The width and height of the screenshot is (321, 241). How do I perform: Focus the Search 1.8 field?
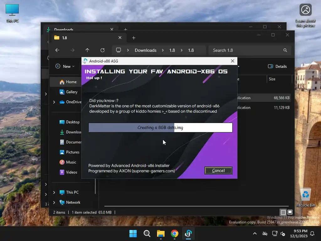click(x=250, y=50)
